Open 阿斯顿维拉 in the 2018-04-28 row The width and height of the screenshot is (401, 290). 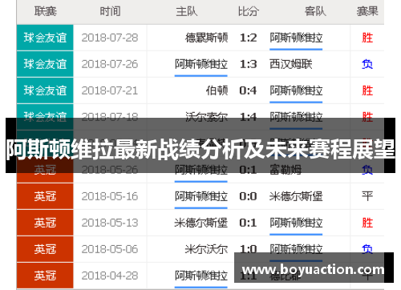201,276
